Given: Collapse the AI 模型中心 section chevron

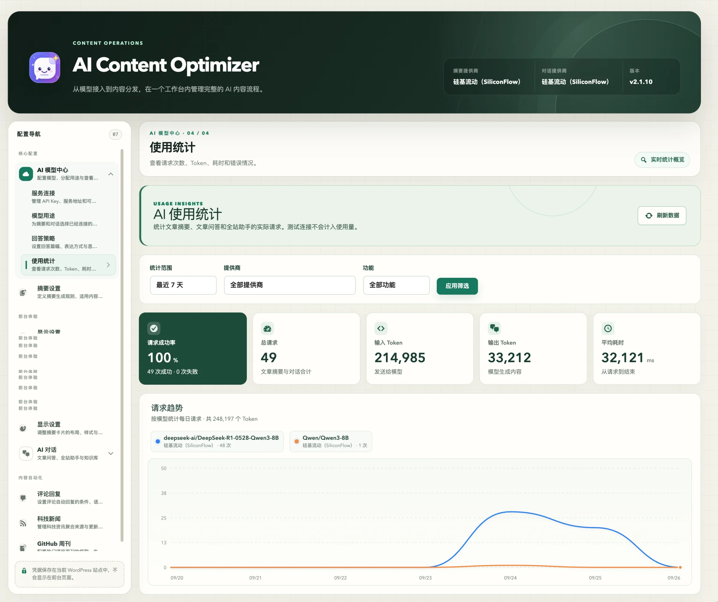Looking at the screenshot, I should pyautogui.click(x=111, y=174).
